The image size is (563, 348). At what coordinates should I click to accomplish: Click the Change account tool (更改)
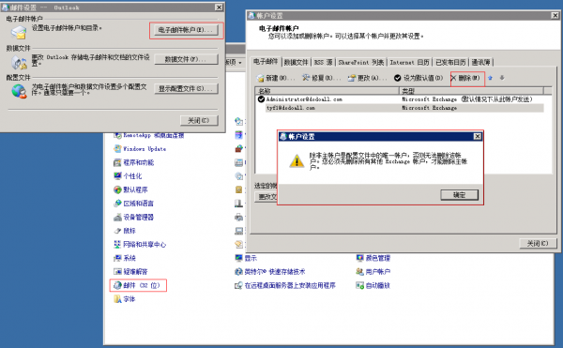(367, 78)
